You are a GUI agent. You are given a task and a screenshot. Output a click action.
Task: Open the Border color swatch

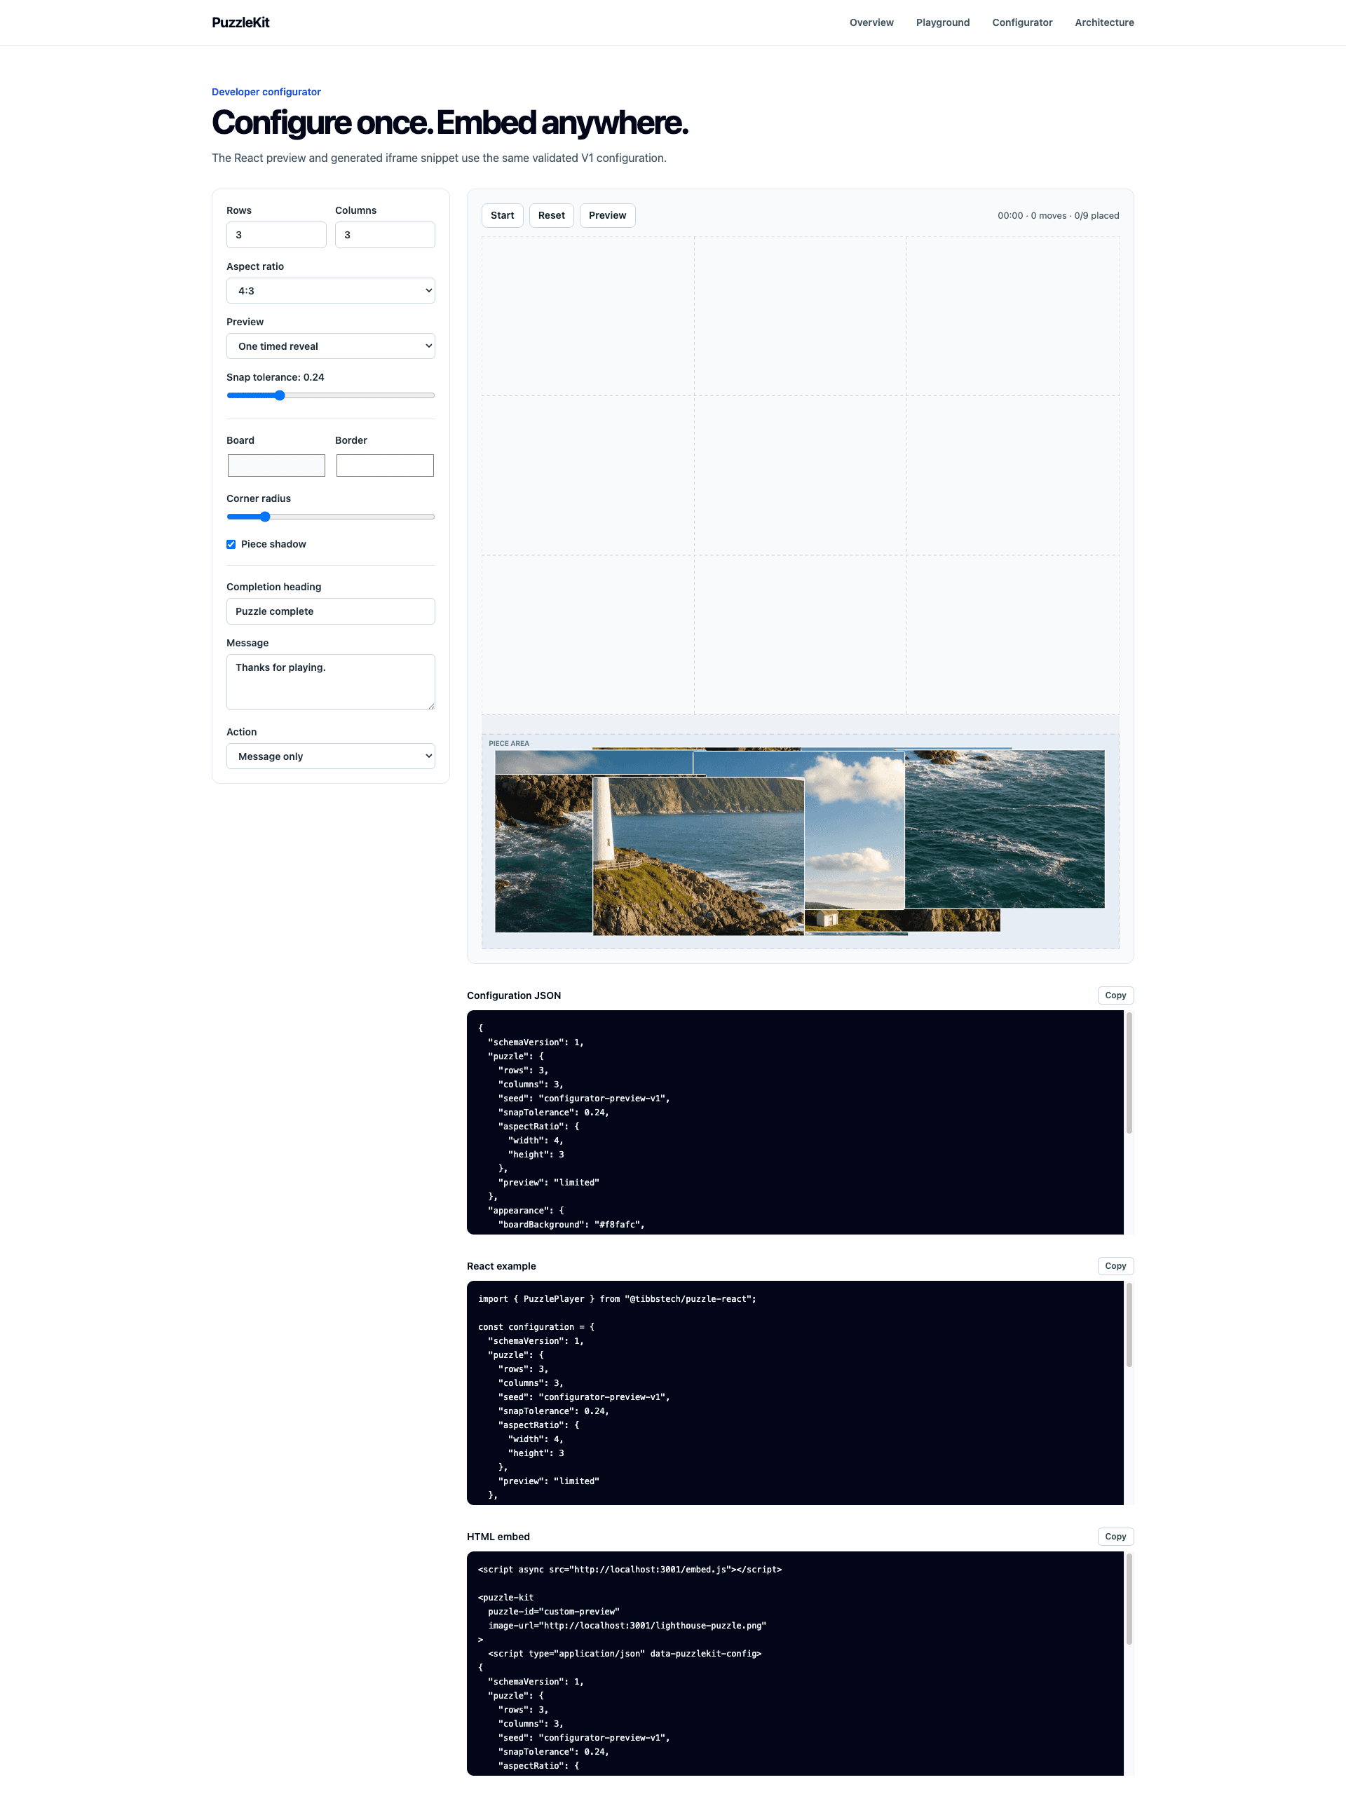click(385, 465)
